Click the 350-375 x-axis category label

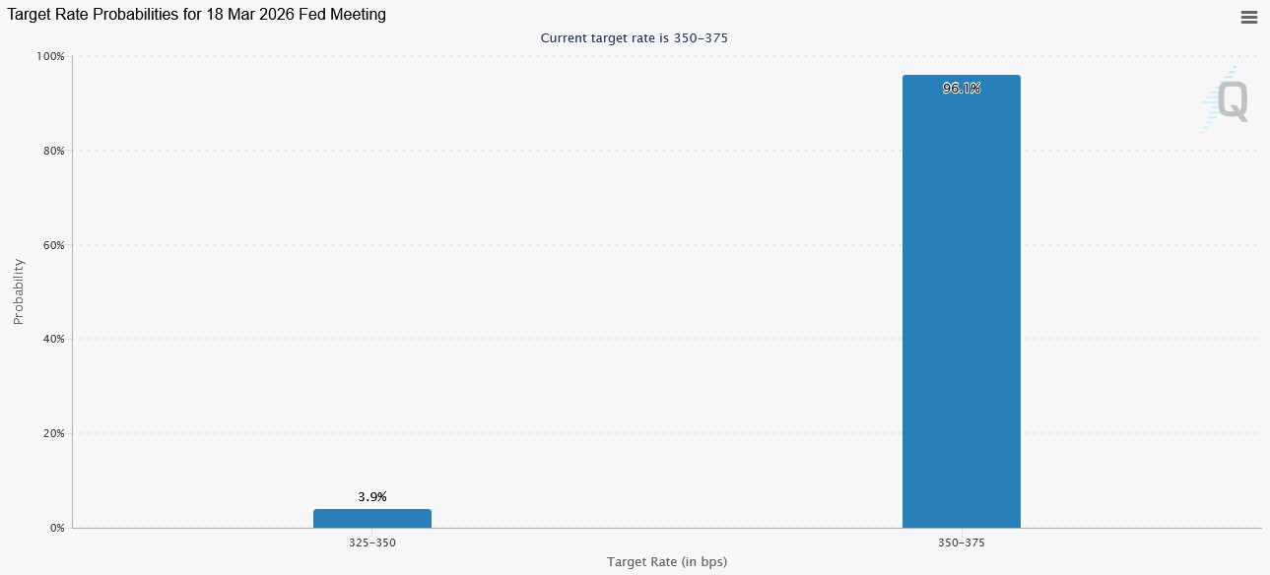point(962,543)
